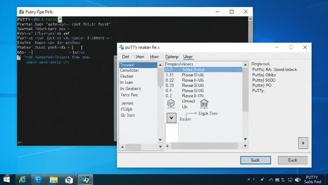Screen dimensions: 328x185
Task: Select the 0.33 row in list
Action: 203,85
